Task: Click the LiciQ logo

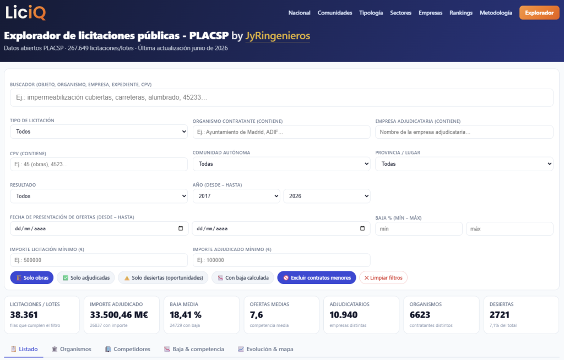Action: pos(25,13)
